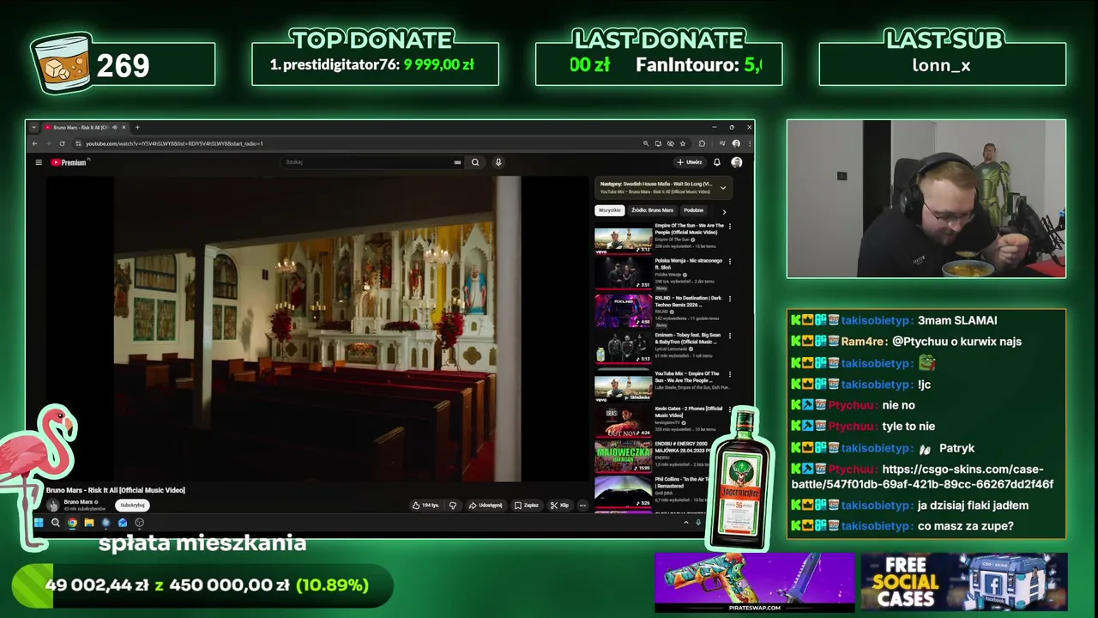This screenshot has height=618, width=1098.
Task: Click the Free Social Cases banner
Action: click(x=964, y=583)
